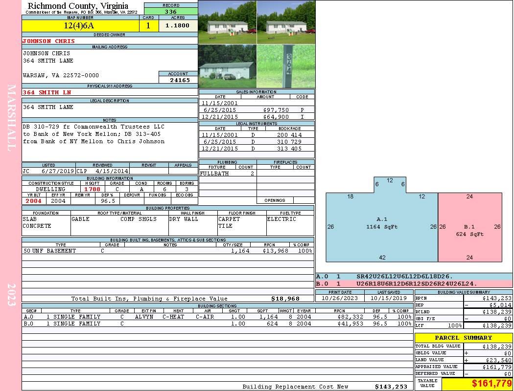Click the COMP SHGLS roof material
Screen dimensions: 514x391
pos(139,219)
